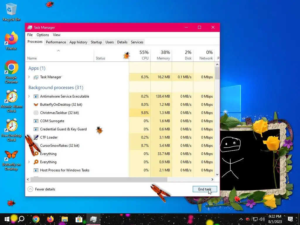Open the Recycle Bin desktop icon
The image size is (300, 225).
[x=11, y=13]
